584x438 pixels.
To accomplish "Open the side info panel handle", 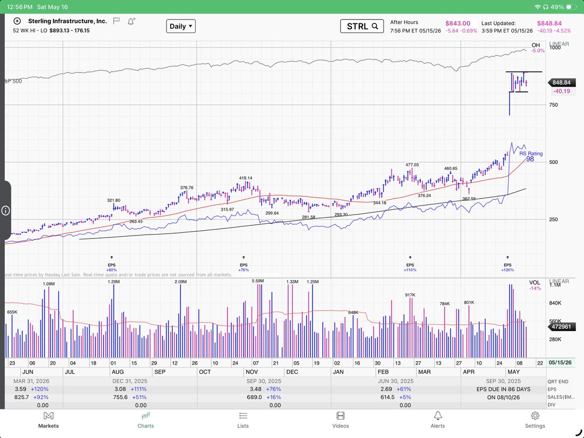I will click(x=5, y=210).
